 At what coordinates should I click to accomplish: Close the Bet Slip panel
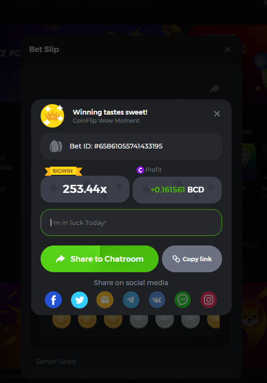[x=227, y=50]
